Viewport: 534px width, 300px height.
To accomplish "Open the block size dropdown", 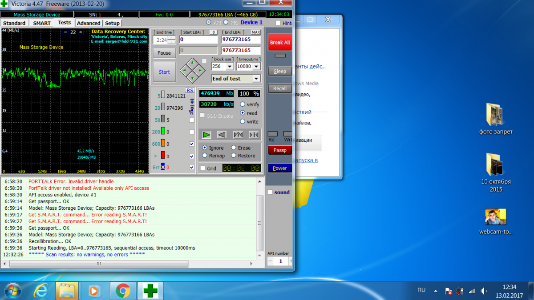I will click(230, 66).
